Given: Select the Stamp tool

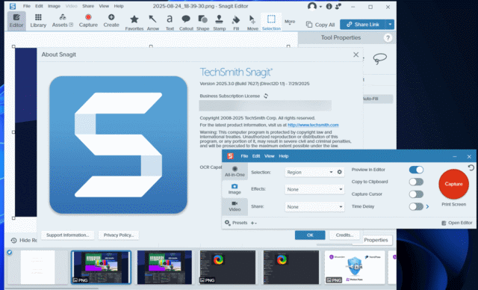Looking at the screenshot, I should tap(219, 22).
